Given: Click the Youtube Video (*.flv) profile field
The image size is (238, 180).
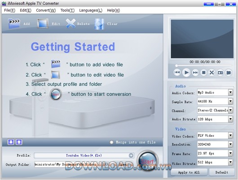Looking at the screenshot, I should pyautogui.click(x=84, y=155).
